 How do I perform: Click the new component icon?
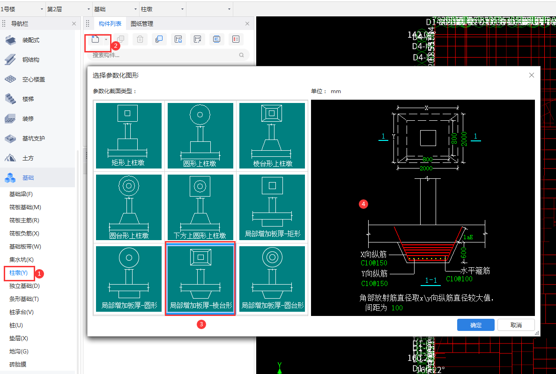95,40
